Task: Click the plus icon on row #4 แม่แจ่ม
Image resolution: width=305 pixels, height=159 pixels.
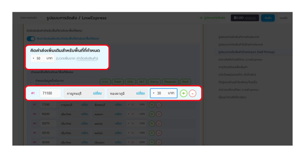Action: point(152,124)
